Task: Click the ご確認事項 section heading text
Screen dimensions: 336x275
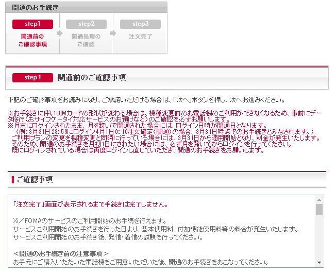Action: coord(35,180)
